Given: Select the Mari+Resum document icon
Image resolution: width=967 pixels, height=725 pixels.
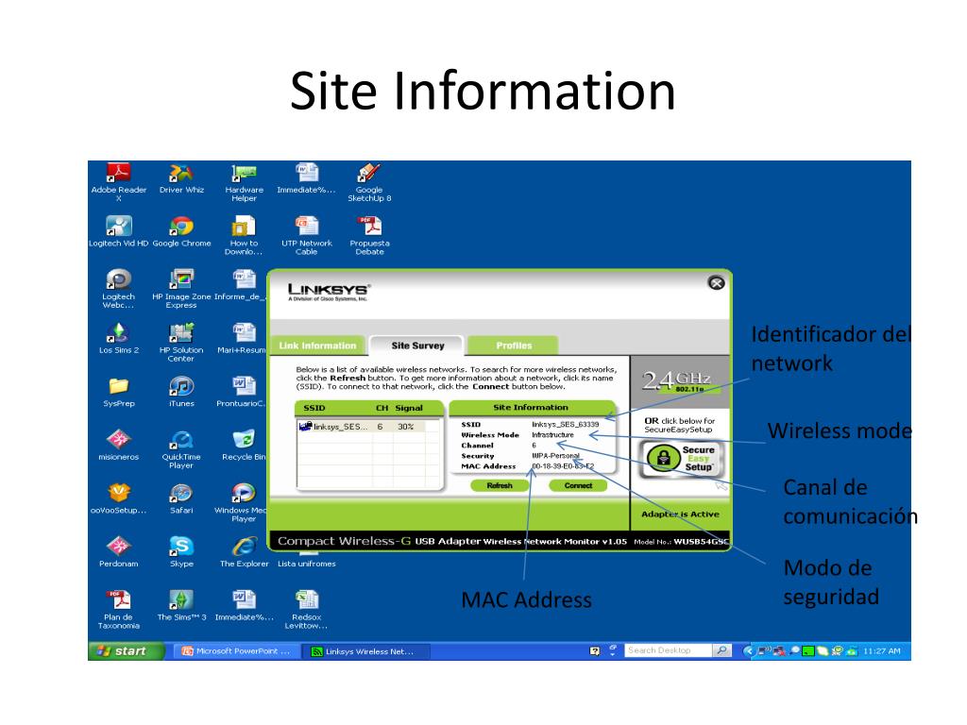Looking at the screenshot, I should pyautogui.click(x=243, y=338).
